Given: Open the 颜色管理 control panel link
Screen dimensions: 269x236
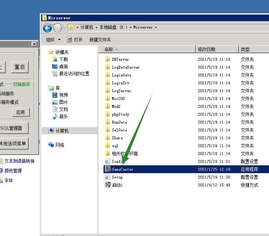Looking at the screenshot, I should click(x=13, y=171).
